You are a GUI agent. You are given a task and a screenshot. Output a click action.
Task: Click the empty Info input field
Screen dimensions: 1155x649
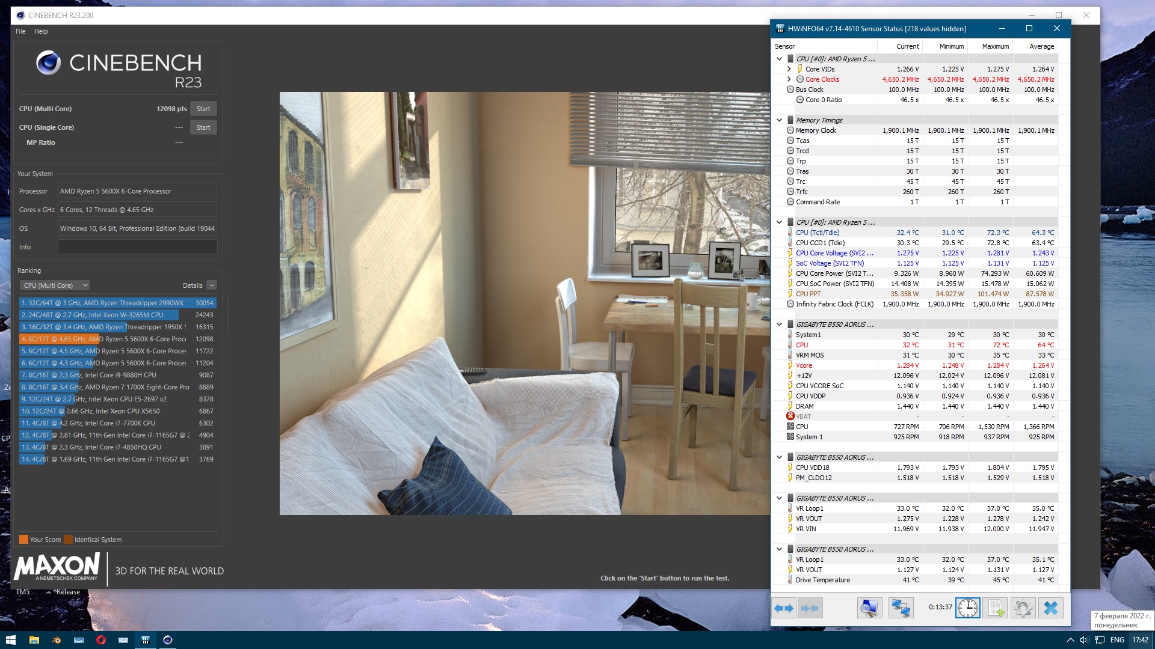tap(137, 247)
